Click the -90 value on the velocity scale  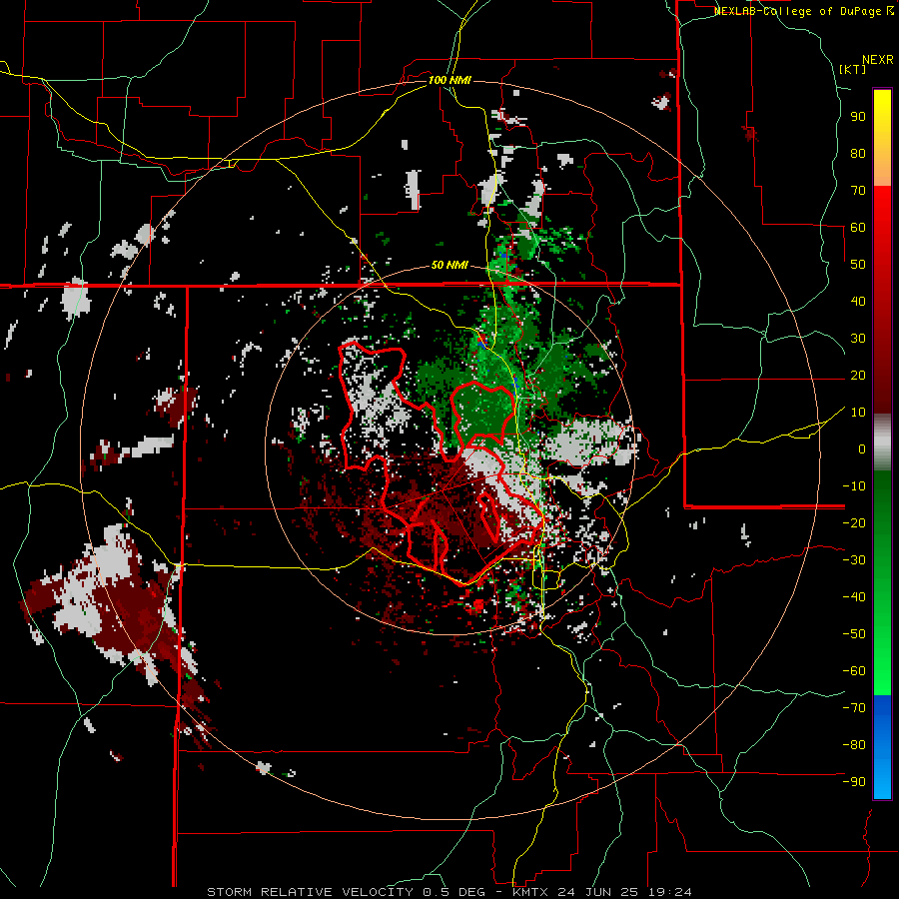tap(854, 782)
